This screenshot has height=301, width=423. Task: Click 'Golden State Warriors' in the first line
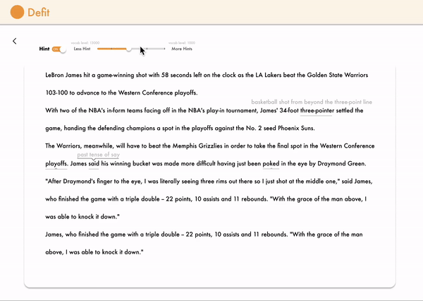pyautogui.click(x=338, y=75)
